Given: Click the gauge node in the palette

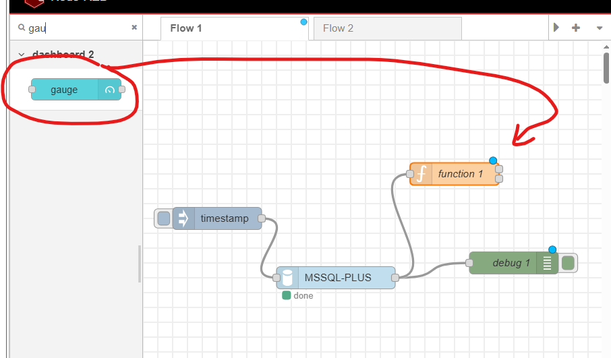Looking at the screenshot, I should [x=65, y=90].
